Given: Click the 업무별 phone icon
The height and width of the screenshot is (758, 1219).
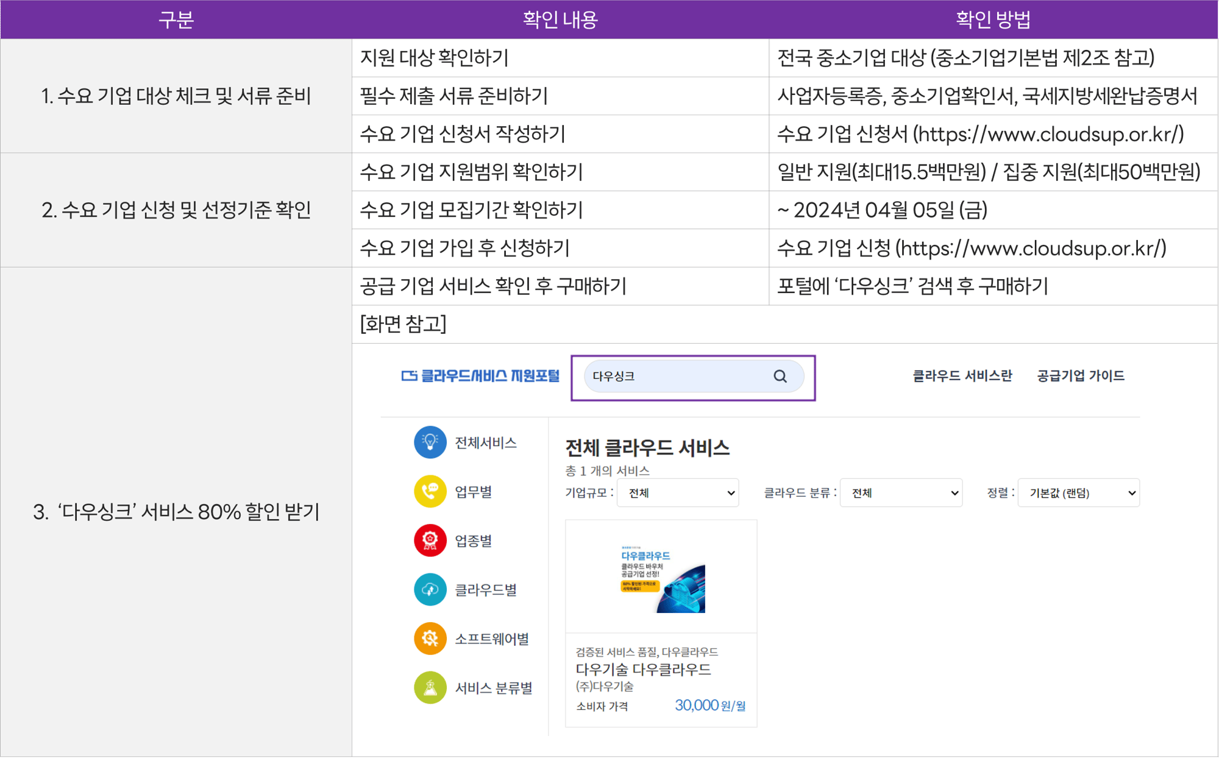Looking at the screenshot, I should click(x=430, y=491).
